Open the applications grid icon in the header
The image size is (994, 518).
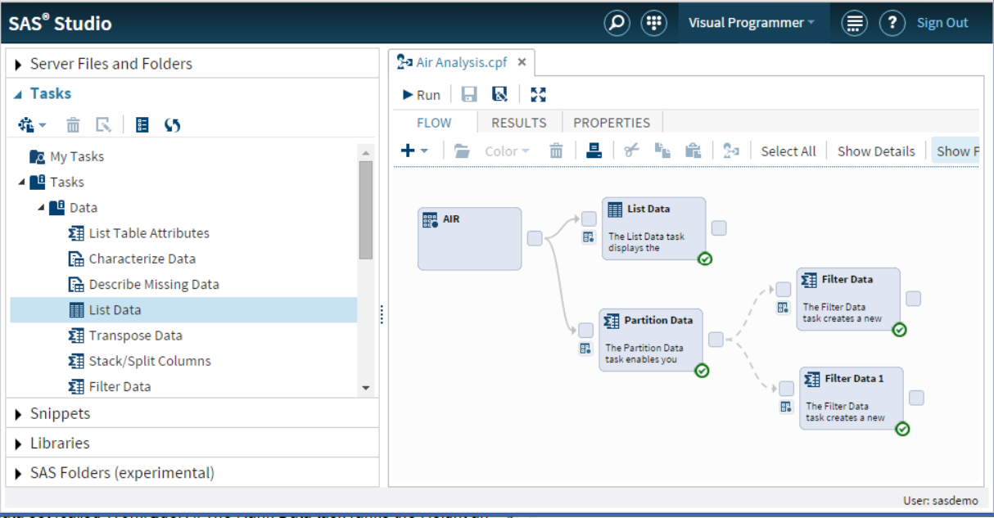(653, 23)
